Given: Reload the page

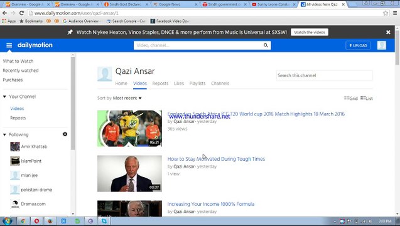Looking at the screenshot, I should (x=22, y=13).
